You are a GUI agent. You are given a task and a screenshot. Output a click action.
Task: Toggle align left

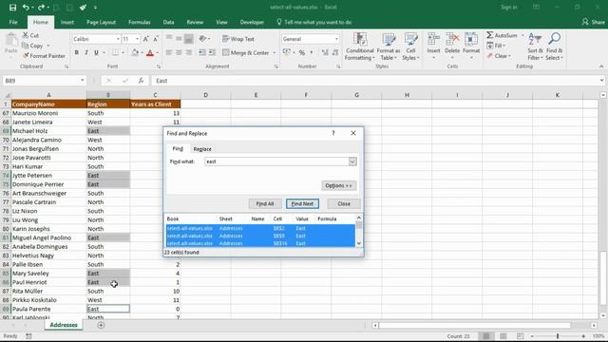tap(169, 52)
